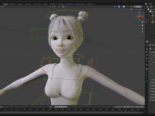Switch to wireframe viewport shading
The height and width of the screenshot is (116, 155).
click(135, 7)
